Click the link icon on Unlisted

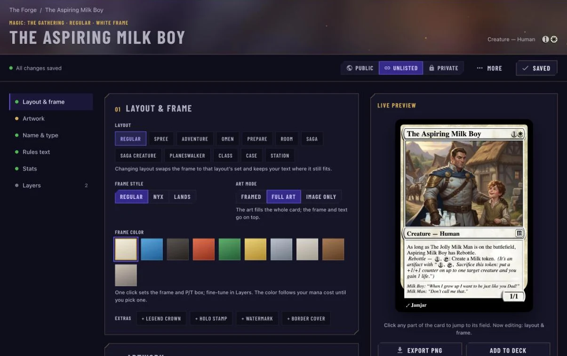(x=387, y=68)
